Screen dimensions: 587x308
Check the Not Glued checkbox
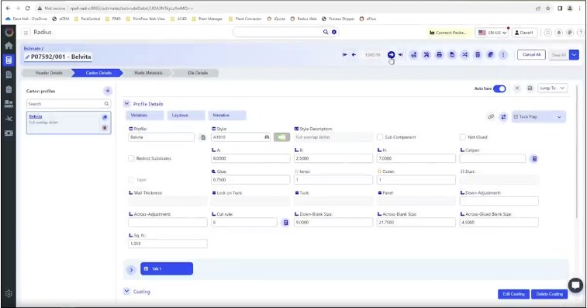pos(463,137)
